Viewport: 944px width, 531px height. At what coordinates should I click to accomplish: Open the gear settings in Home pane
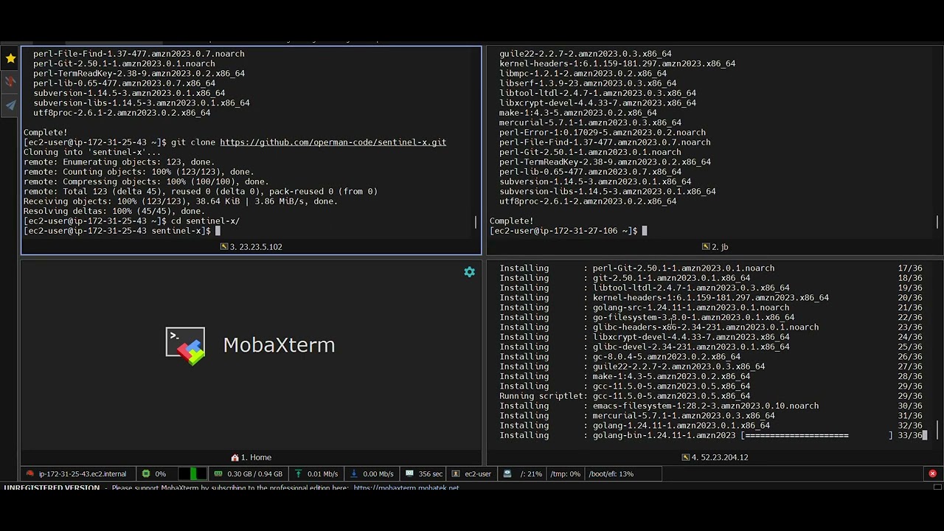coord(469,272)
